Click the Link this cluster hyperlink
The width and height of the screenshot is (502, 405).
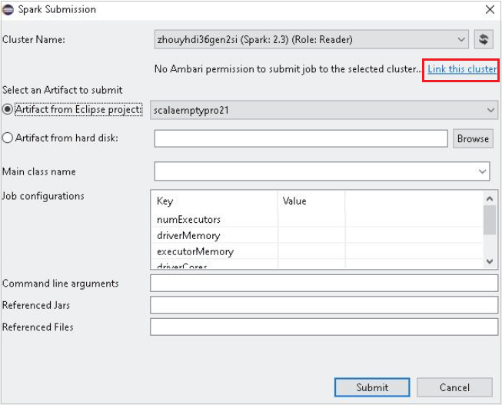462,69
